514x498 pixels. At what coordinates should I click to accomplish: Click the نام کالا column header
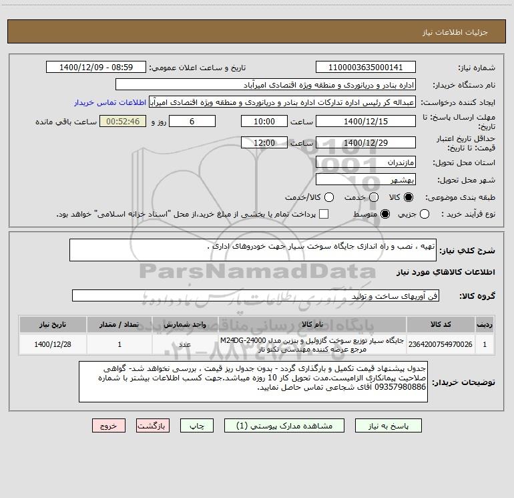point(312,324)
